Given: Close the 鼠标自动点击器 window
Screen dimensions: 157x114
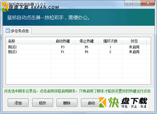Looking at the screenshot, I should tap(148, 3).
